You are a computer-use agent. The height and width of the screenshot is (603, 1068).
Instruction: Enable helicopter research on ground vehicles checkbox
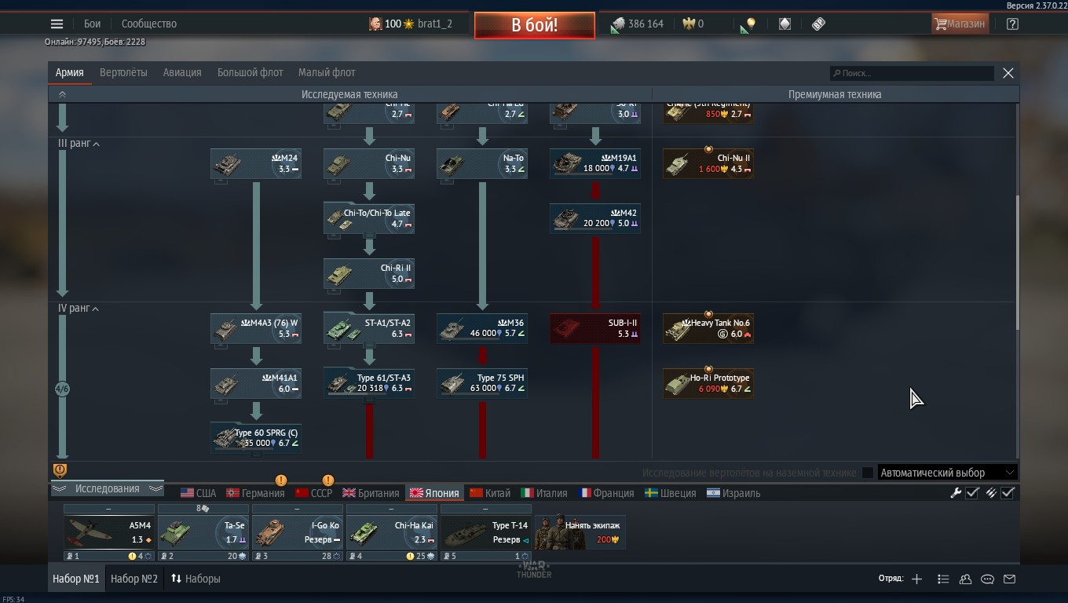868,473
